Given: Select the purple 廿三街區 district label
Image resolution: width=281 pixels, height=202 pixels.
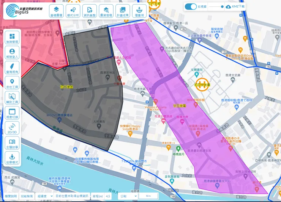Looking at the screenshot, I should 179,106.
